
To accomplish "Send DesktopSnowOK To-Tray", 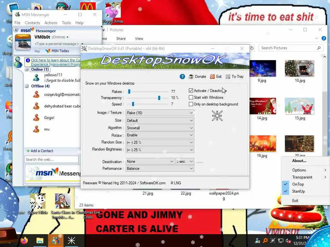I will pos(235,77).
